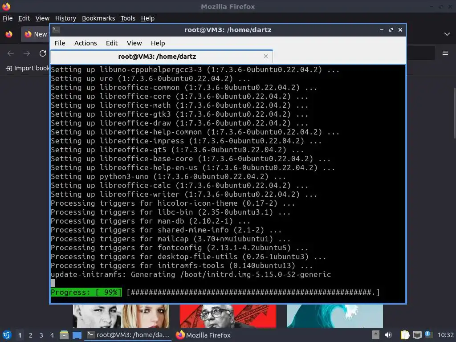Open the red background man thumbnail

coord(228,316)
